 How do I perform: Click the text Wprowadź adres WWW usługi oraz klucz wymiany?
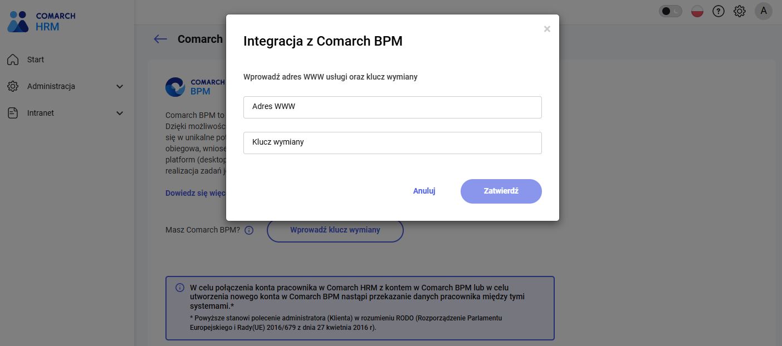pos(330,77)
